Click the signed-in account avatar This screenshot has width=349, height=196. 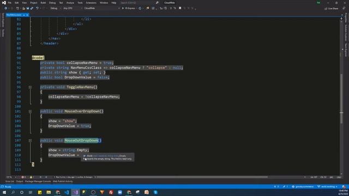[318, 3]
